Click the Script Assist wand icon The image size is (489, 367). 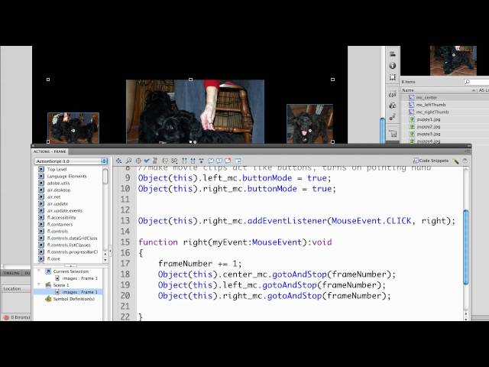coord(456,161)
